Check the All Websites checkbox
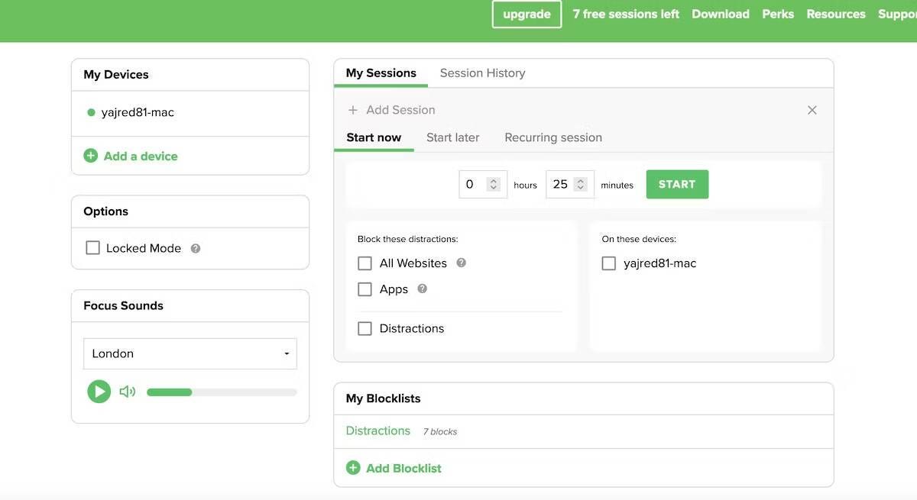917x500 pixels. (365, 263)
